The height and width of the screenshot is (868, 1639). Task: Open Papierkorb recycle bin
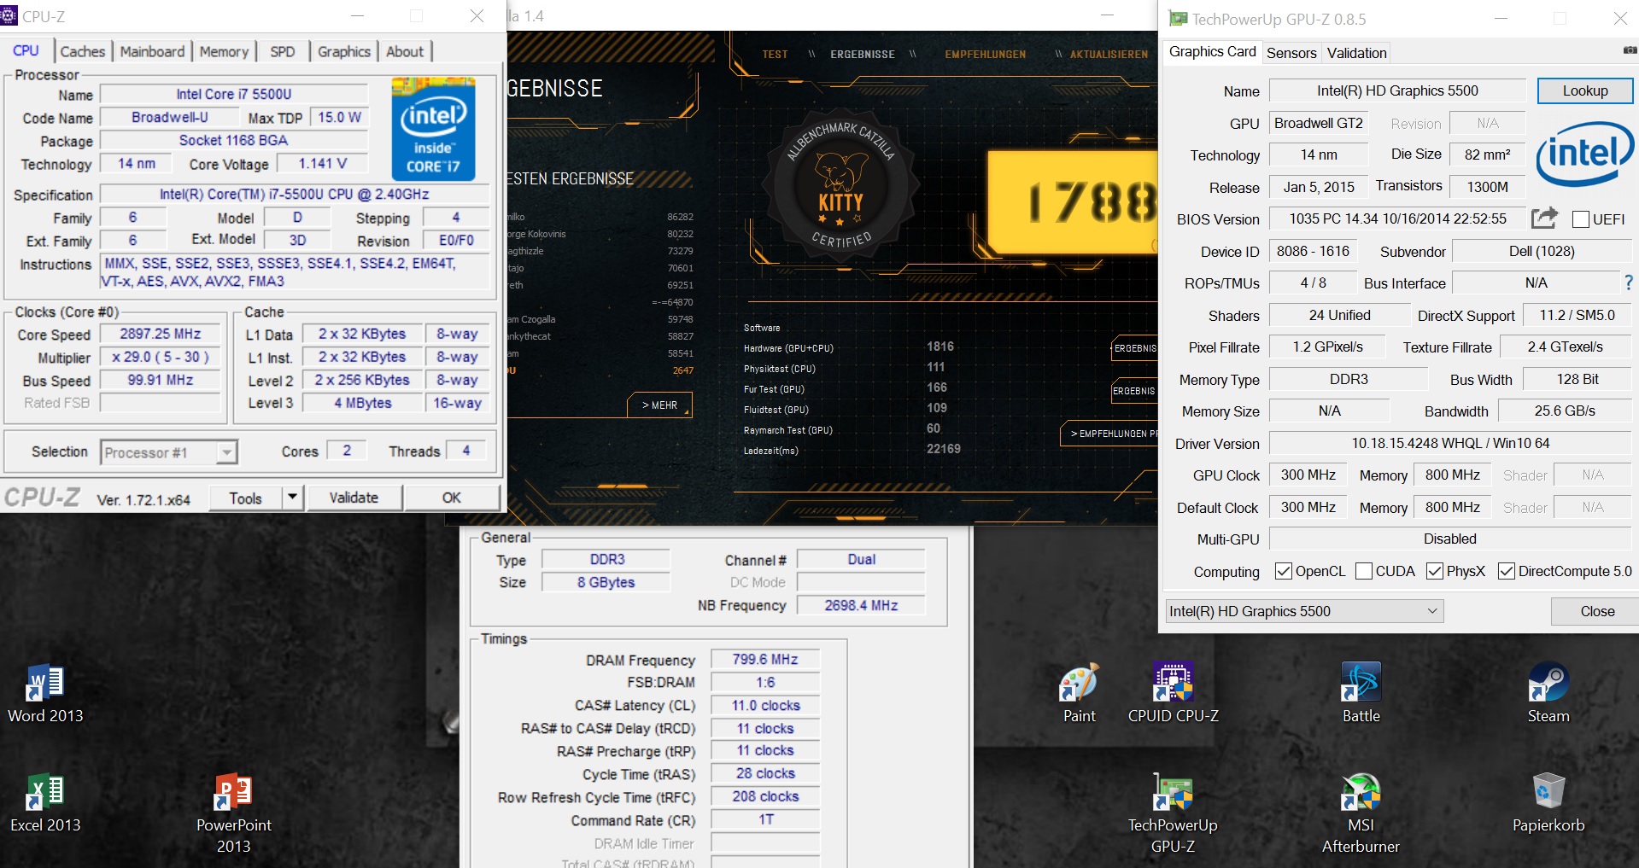click(x=1548, y=803)
